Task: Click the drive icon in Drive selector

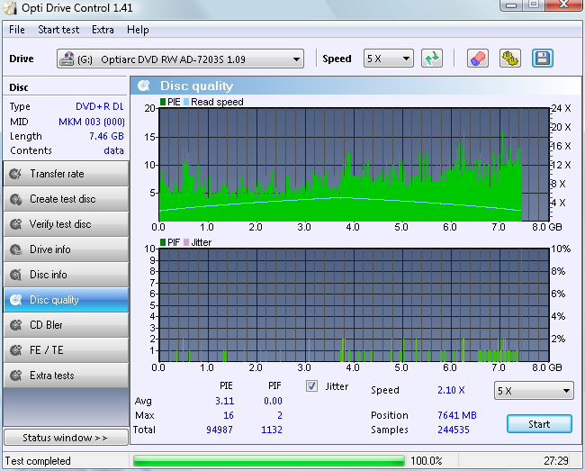Action: 67,59
